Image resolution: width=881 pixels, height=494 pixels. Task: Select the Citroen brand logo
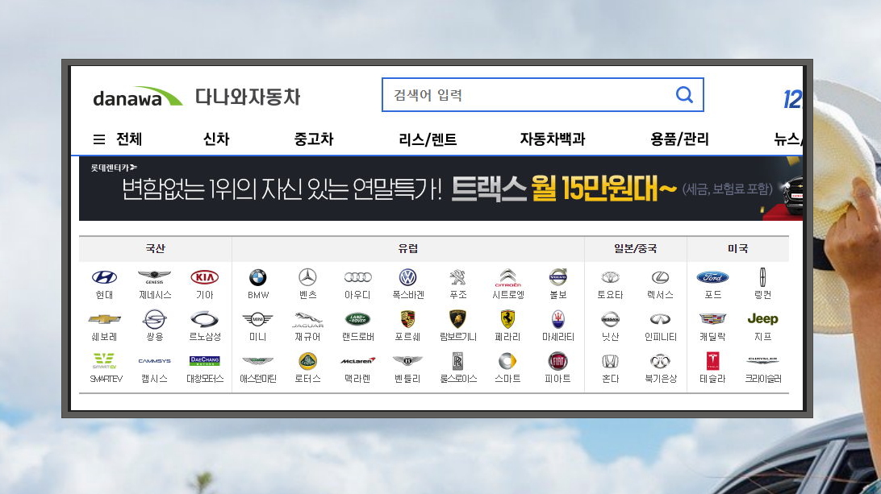(508, 277)
